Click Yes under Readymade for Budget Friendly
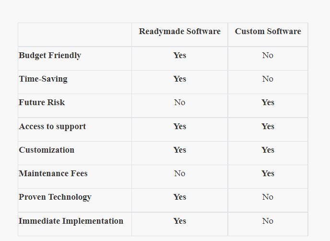Image resolution: width=330 pixels, height=241 pixels. [x=180, y=55]
